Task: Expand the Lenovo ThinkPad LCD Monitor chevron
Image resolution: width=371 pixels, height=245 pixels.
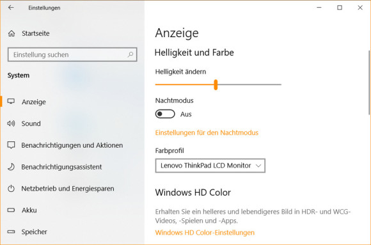Action: point(258,166)
